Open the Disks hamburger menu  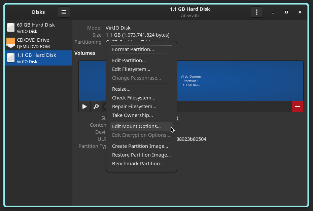[x=64, y=12]
